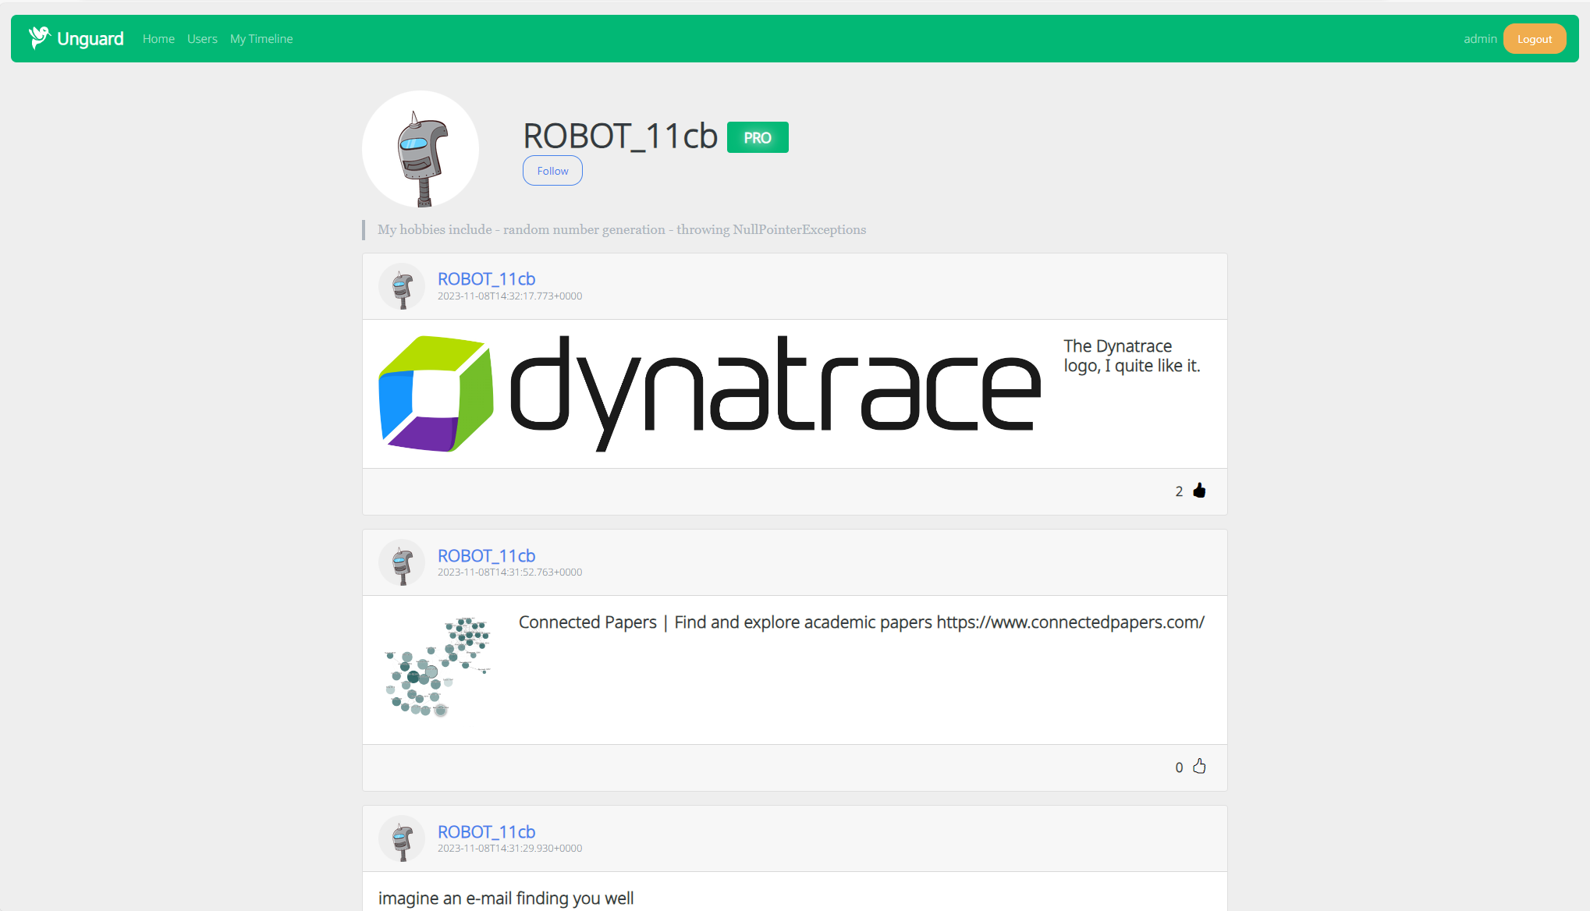Like the Connected Papers post
The width and height of the screenshot is (1590, 911).
tap(1199, 767)
